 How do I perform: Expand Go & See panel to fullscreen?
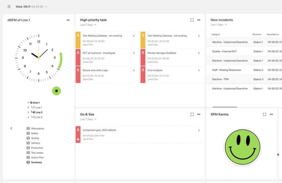[192, 114]
